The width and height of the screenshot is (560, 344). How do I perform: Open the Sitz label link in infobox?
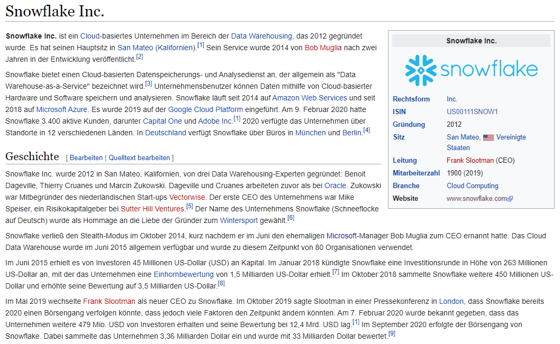point(399,137)
